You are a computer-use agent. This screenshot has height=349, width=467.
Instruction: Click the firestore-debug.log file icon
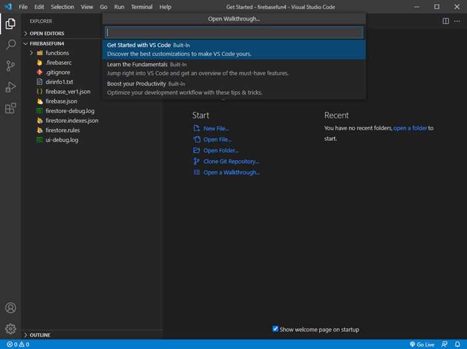click(39, 111)
